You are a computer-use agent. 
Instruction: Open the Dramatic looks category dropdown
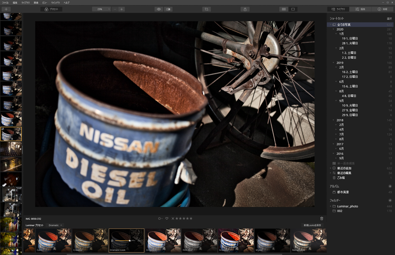click(x=55, y=225)
